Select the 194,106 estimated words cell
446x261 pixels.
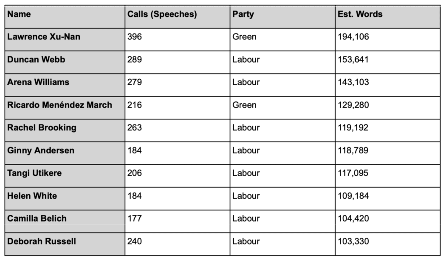tap(353, 37)
